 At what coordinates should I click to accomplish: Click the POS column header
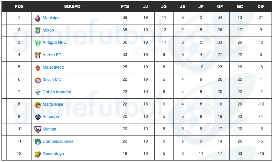tap(19, 6)
